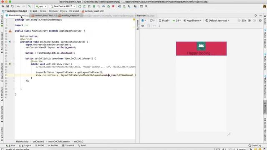Select TeachingDemoApp in breadcrumb
Viewport: 267px width, 150px height.
coord(15,11)
